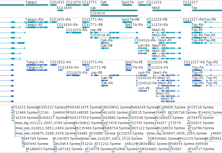Click the CG34310-RA transcript
Screen dimensions: 222x153
(136, 43)
